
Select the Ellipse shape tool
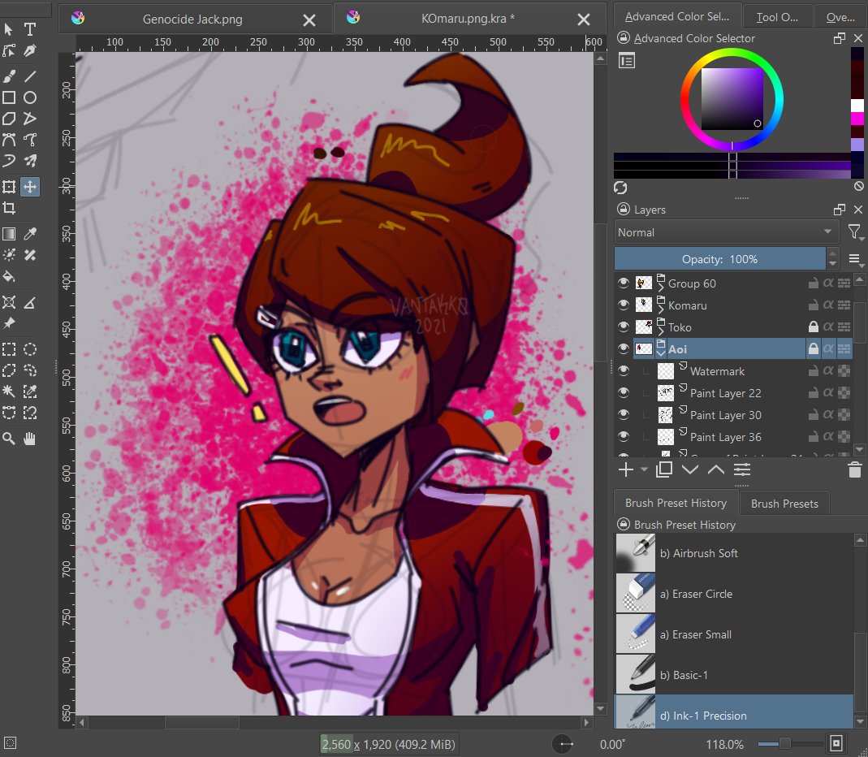click(30, 97)
